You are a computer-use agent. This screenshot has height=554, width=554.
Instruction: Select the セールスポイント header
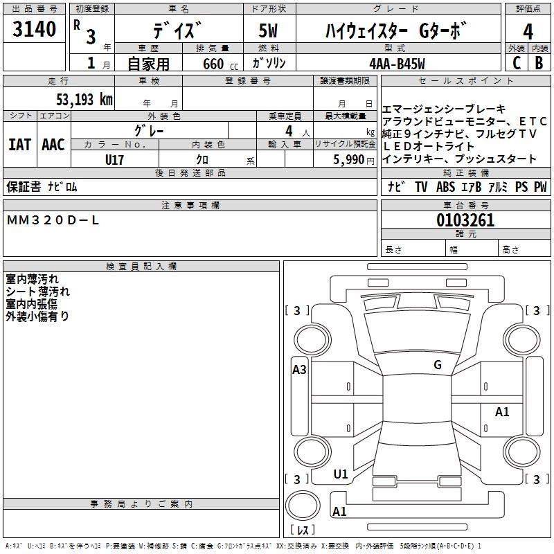pyautogui.click(x=465, y=80)
